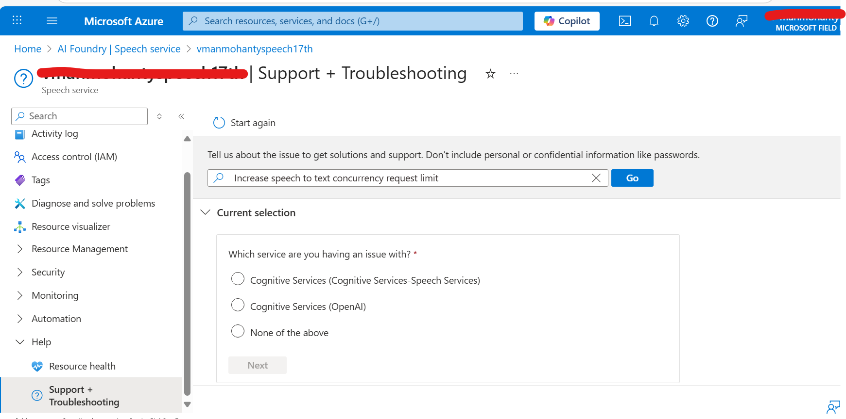Click the Start again refresh icon
Viewport: 846px width, 419px height.
pyautogui.click(x=219, y=123)
